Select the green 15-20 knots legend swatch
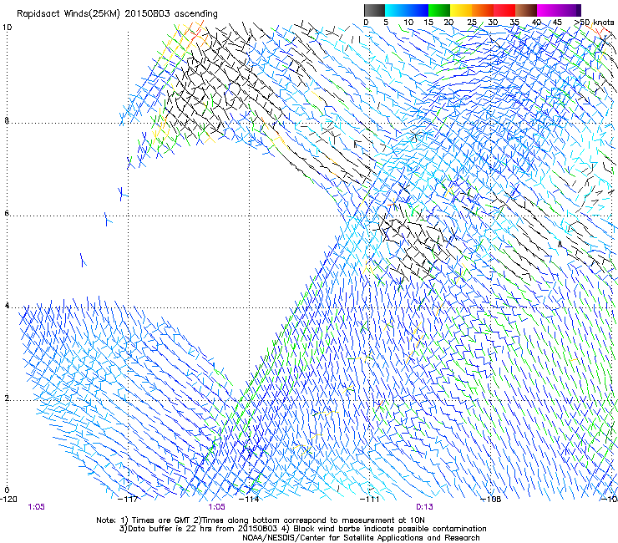 (439, 10)
